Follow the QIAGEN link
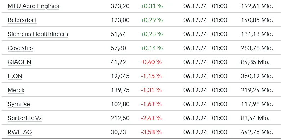 [19, 62]
